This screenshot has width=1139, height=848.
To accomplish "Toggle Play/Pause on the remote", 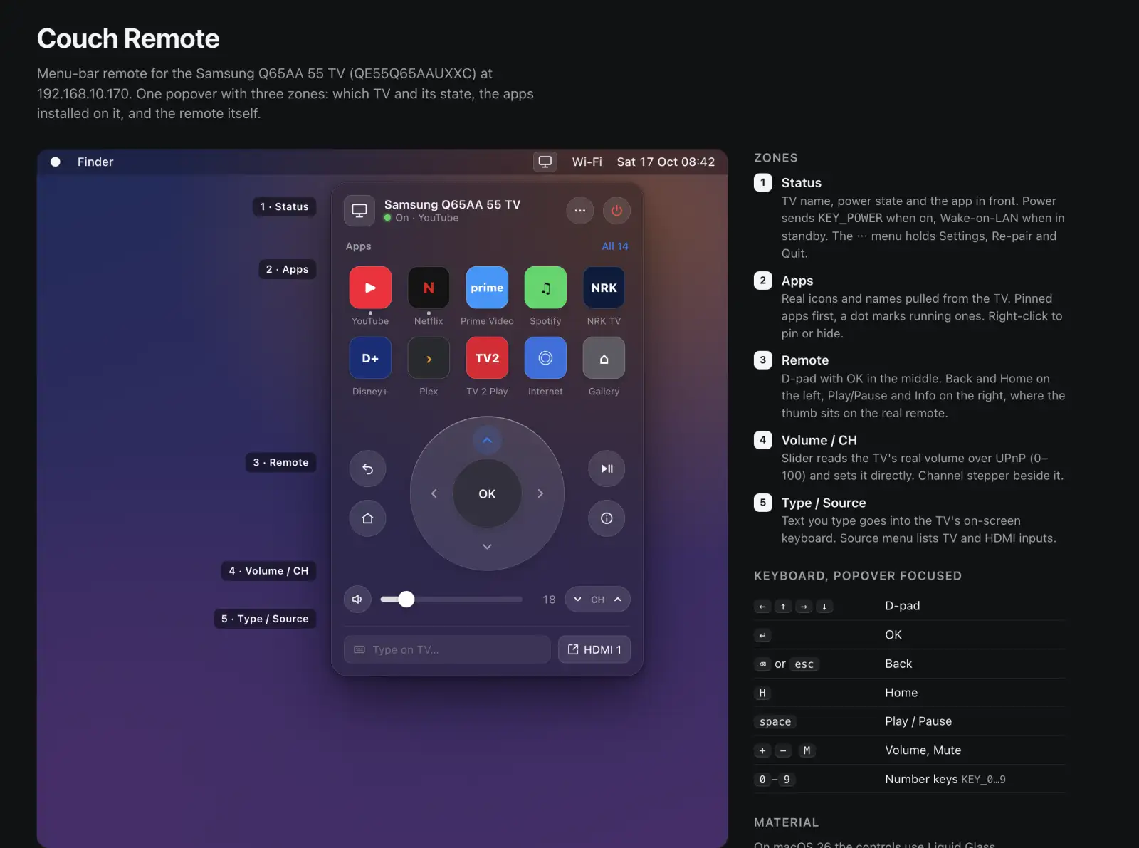I will click(x=607, y=469).
